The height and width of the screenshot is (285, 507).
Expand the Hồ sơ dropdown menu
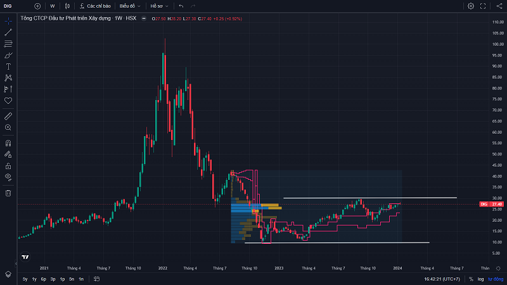[x=158, y=6]
